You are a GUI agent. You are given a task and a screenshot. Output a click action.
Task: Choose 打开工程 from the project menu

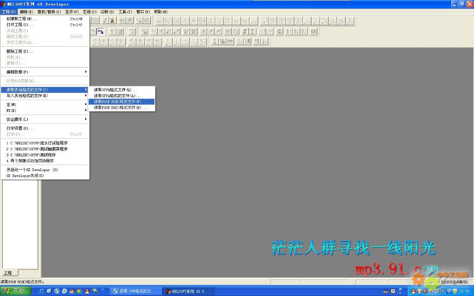(x=45, y=25)
